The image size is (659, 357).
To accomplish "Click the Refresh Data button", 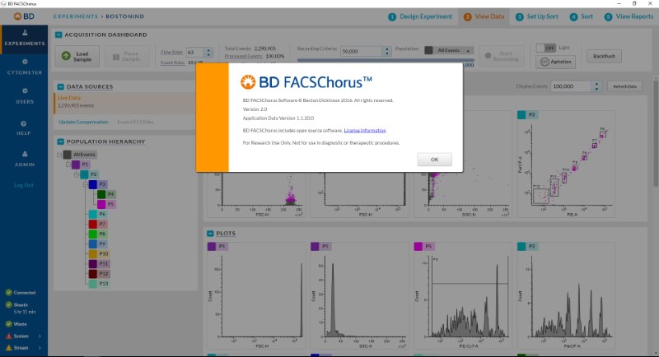I will (x=624, y=86).
